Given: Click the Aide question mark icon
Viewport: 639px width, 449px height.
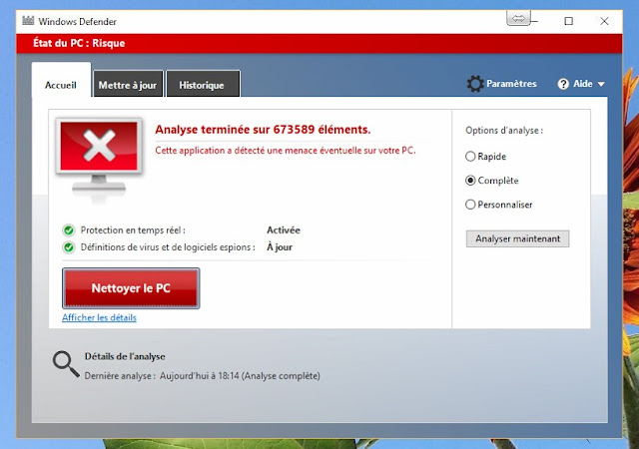Looking at the screenshot, I should pos(563,84).
